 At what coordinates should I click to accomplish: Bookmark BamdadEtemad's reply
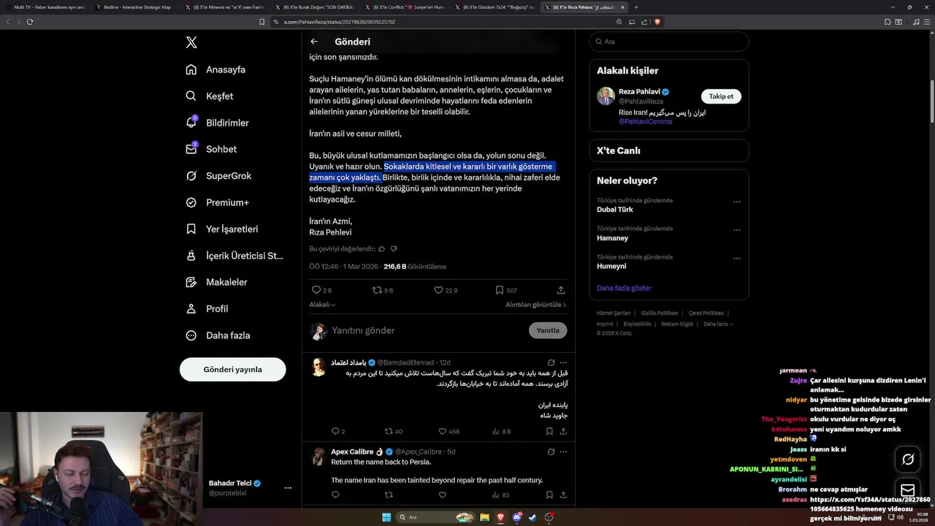549,432
